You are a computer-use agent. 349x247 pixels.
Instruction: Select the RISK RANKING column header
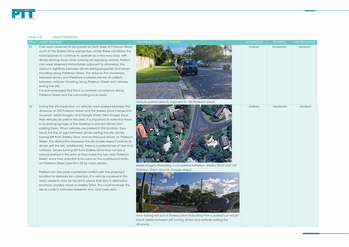click(x=304, y=42)
